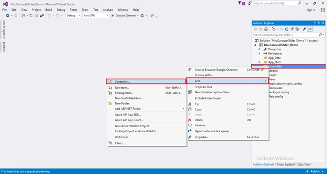
Task: Open the Build menu
Action: 49,10
